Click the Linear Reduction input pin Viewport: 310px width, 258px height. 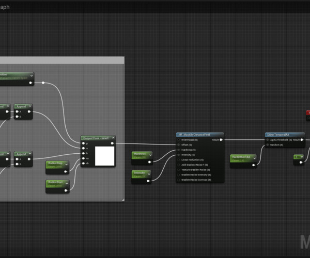(179, 159)
